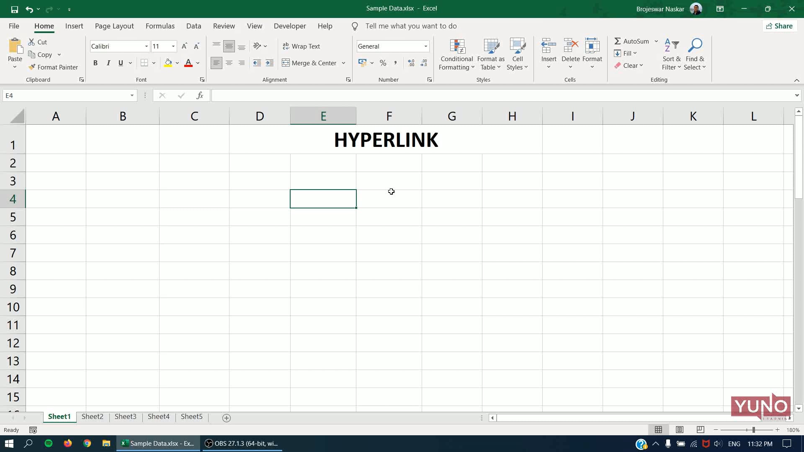Switch to the Formulas ribbon tab
The height and width of the screenshot is (452, 804).
point(160,26)
